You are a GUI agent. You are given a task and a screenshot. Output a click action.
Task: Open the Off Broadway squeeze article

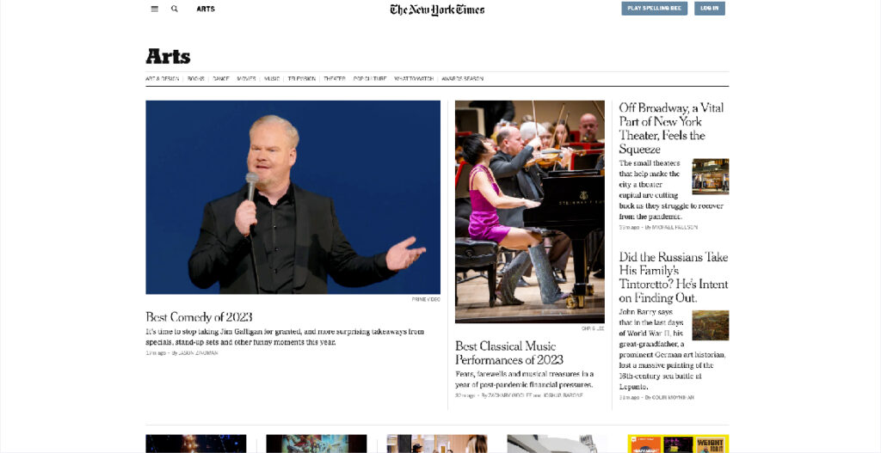pos(671,129)
